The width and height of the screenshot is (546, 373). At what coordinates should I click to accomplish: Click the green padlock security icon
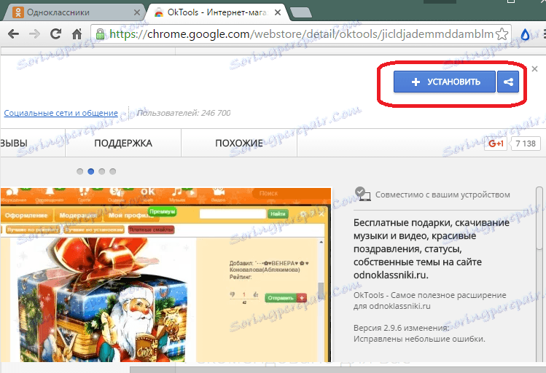tap(101, 34)
